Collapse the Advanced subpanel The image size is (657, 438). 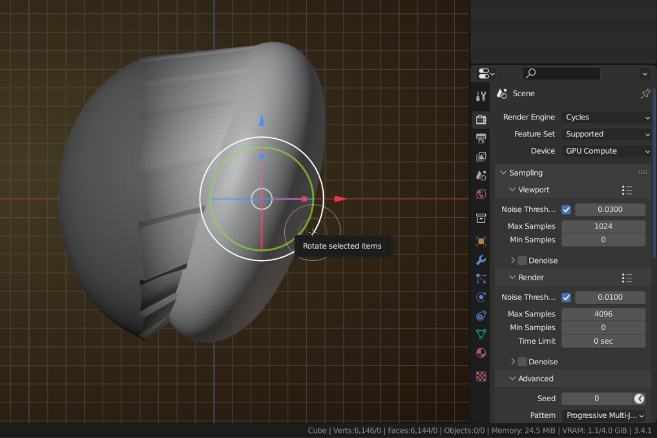point(512,378)
